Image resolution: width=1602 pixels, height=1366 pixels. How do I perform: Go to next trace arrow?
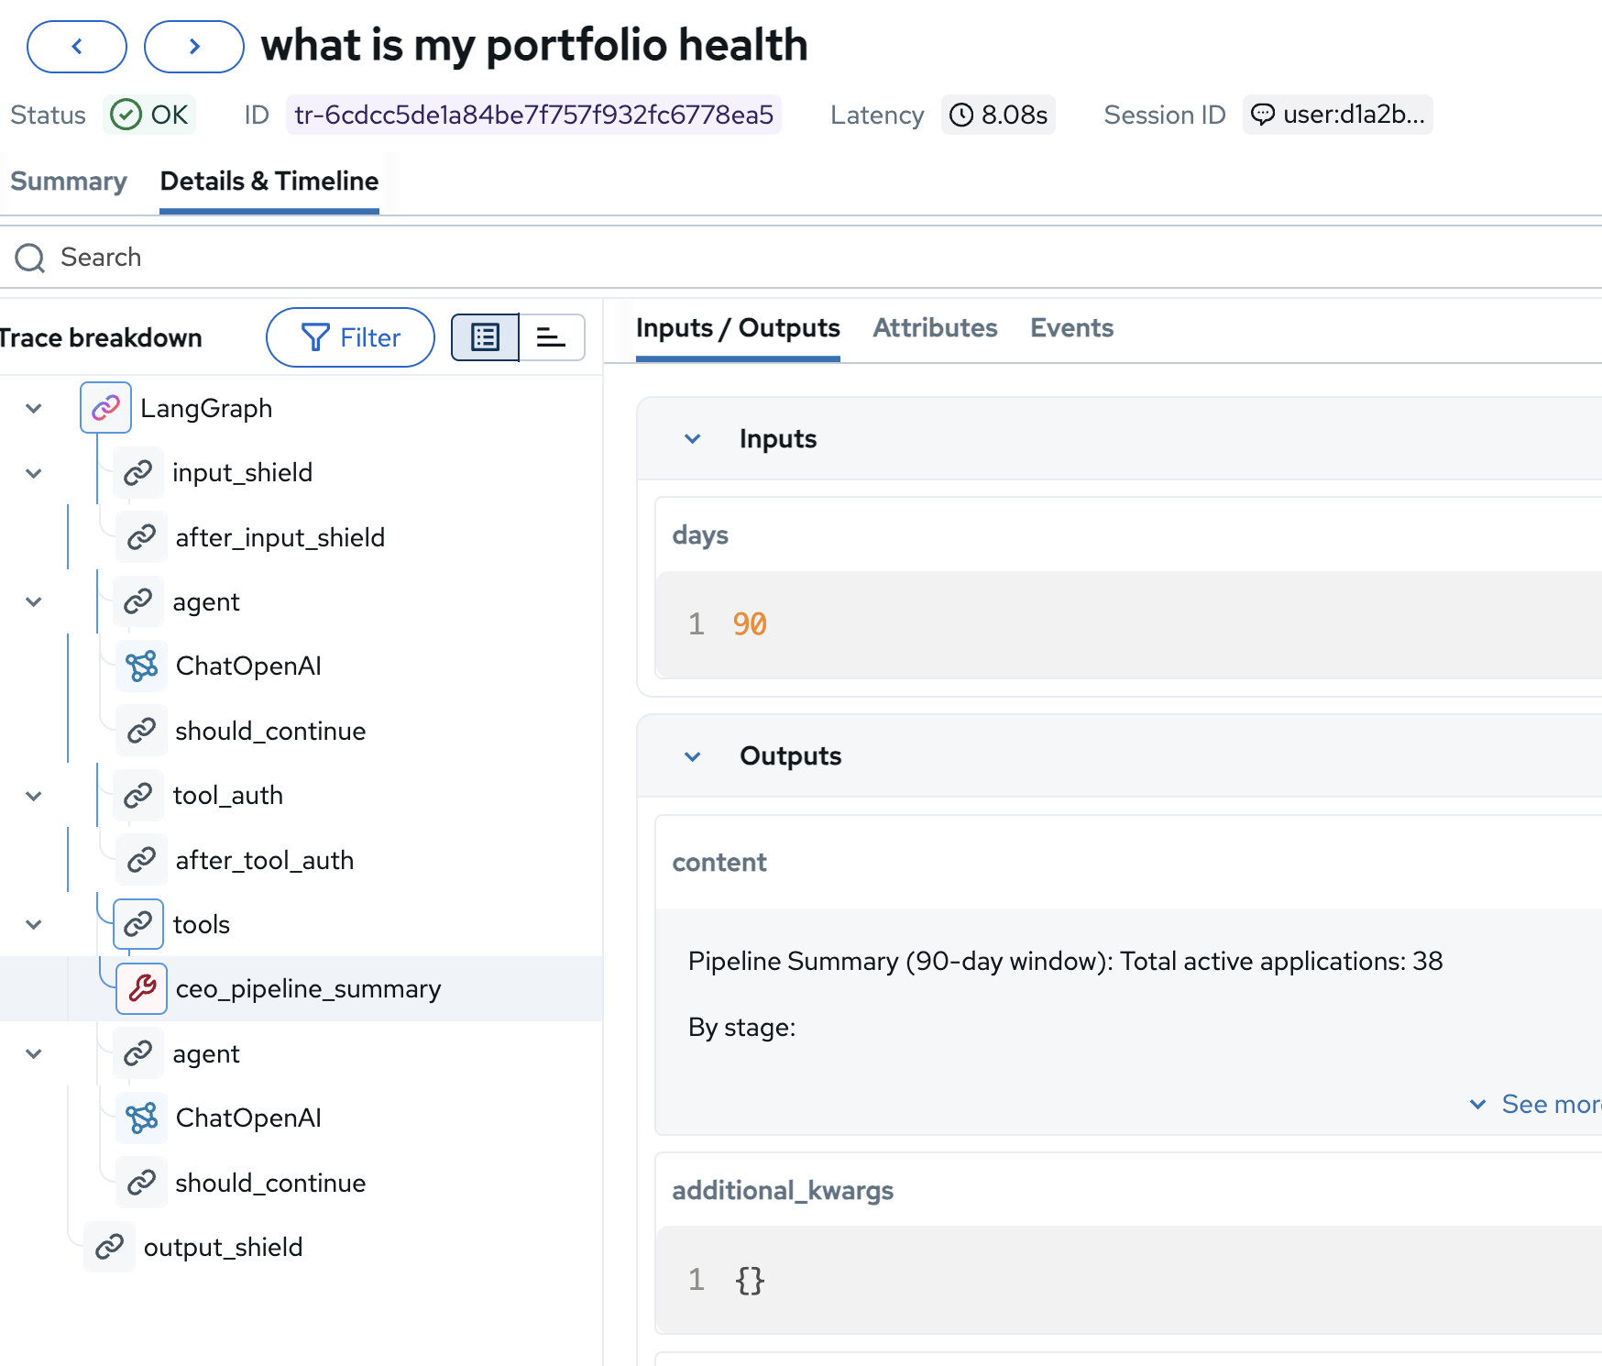tap(194, 47)
